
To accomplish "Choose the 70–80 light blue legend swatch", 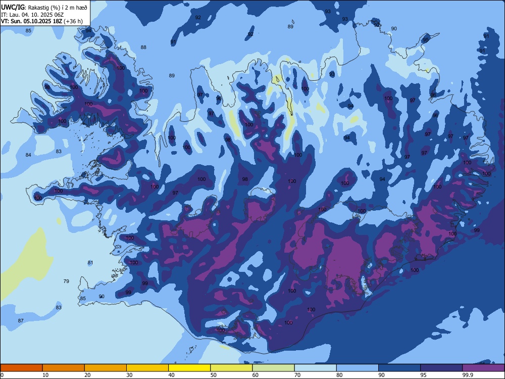I will pos(315,368).
